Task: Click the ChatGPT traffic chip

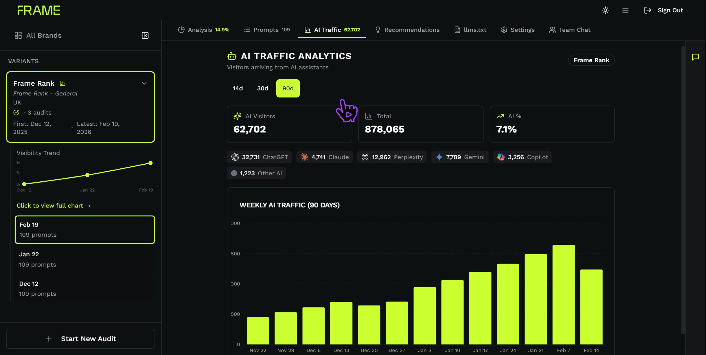Action: tap(259, 157)
